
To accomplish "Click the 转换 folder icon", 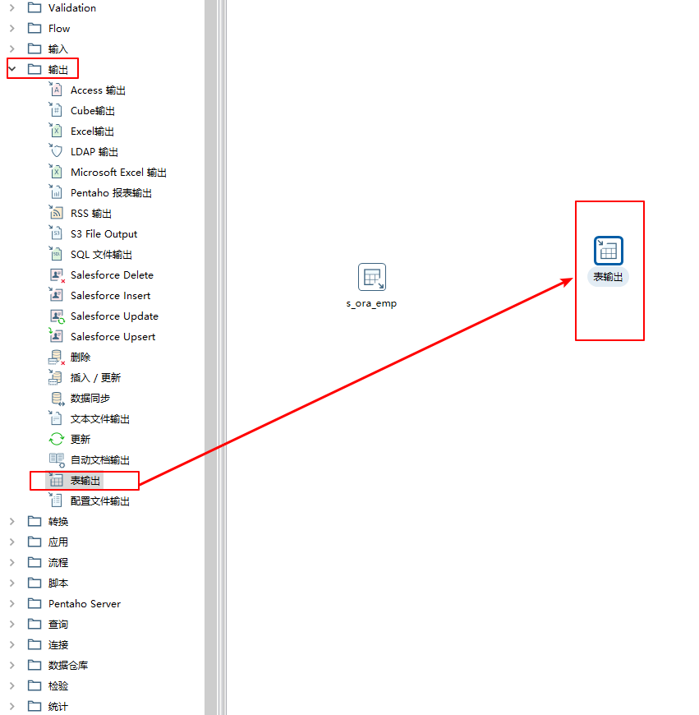I will [34, 521].
